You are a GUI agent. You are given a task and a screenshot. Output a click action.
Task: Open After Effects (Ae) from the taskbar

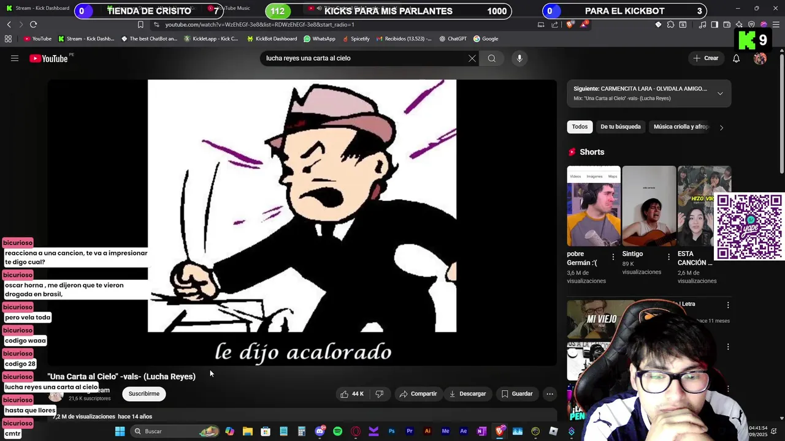(x=464, y=431)
